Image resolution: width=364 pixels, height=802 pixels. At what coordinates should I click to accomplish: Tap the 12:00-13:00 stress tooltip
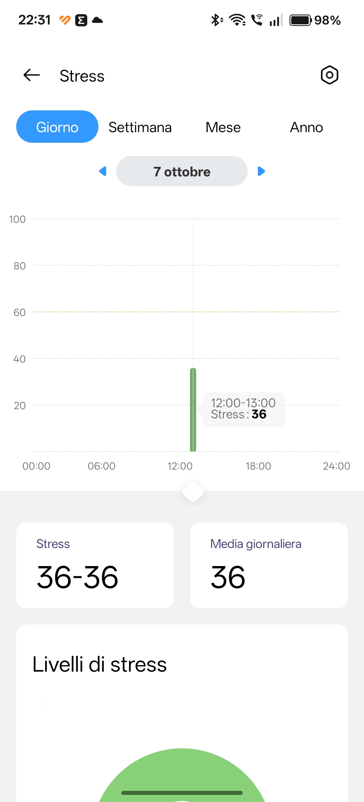coord(243,409)
